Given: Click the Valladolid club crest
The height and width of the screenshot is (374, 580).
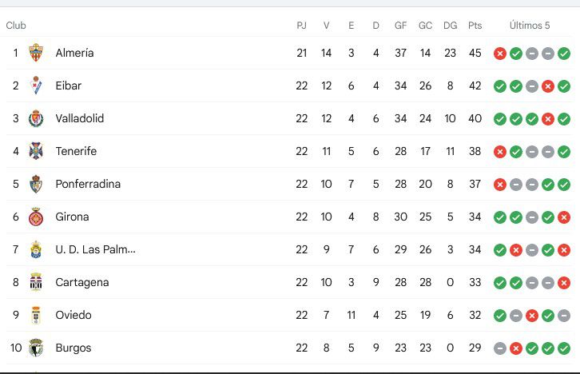Looking at the screenshot, I should (36, 118).
